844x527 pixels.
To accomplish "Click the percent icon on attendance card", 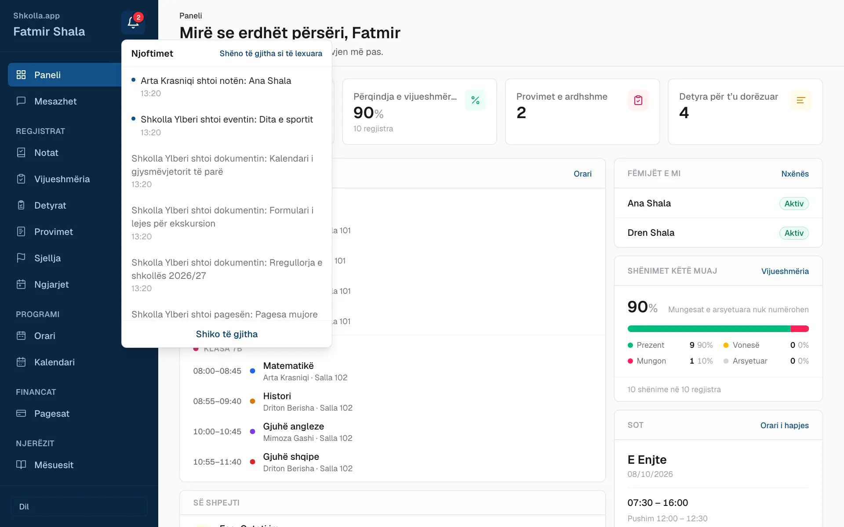I will point(475,100).
